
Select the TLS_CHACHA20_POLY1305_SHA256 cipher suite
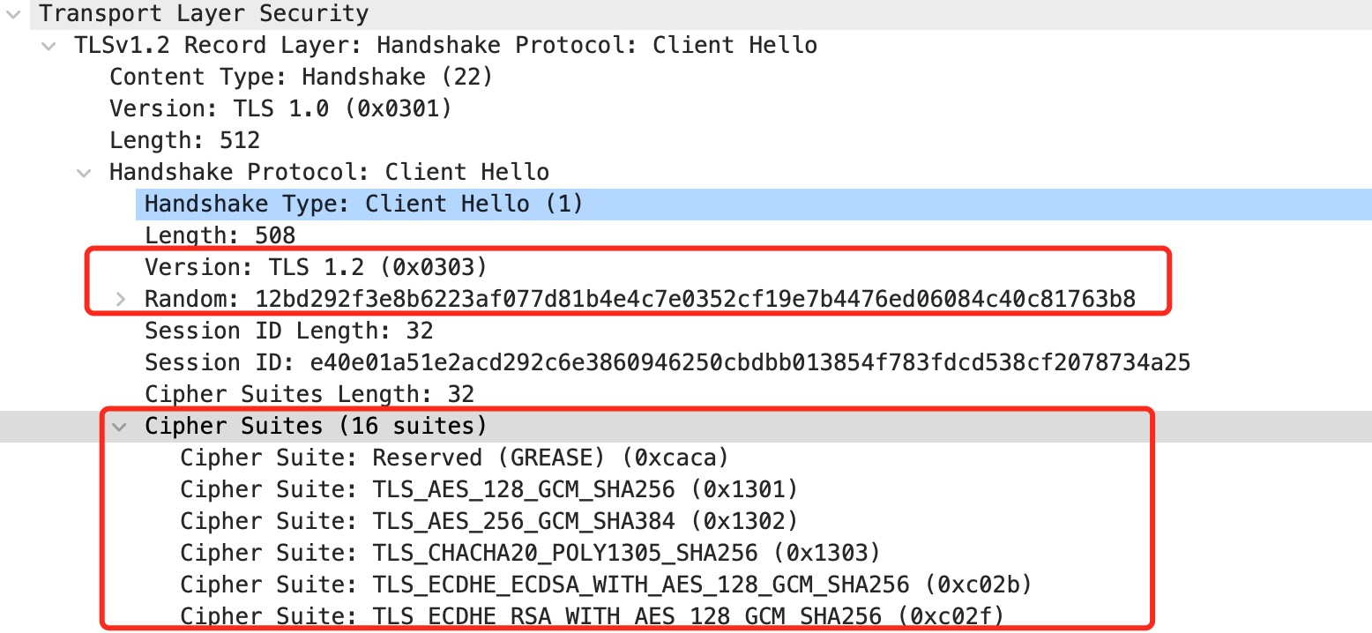point(530,553)
